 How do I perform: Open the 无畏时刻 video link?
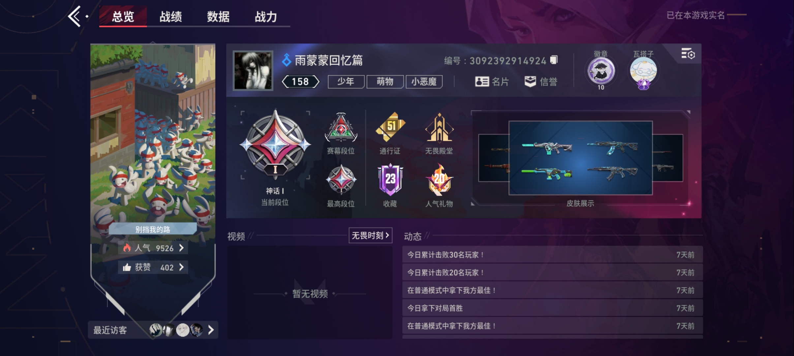[370, 235]
